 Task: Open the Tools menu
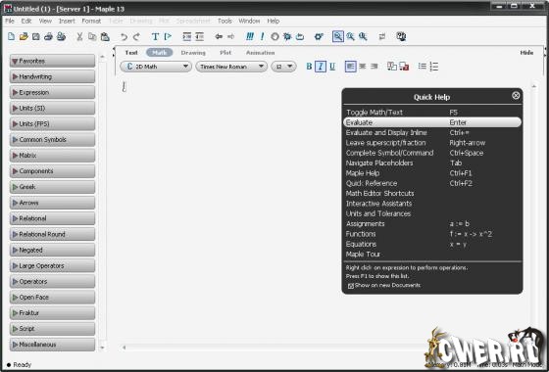[225, 21]
